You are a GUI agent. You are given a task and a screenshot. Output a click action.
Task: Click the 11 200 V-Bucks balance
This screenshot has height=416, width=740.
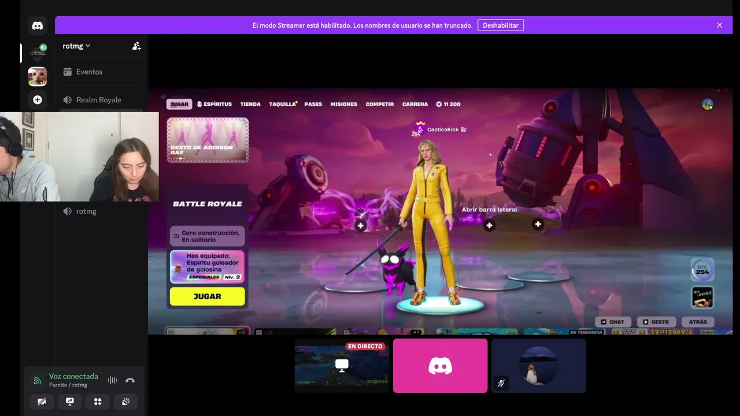(448, 104)
